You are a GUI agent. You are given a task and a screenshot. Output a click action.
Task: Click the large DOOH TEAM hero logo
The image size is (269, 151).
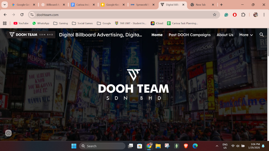pyautogui.click(x=133, y=85)
